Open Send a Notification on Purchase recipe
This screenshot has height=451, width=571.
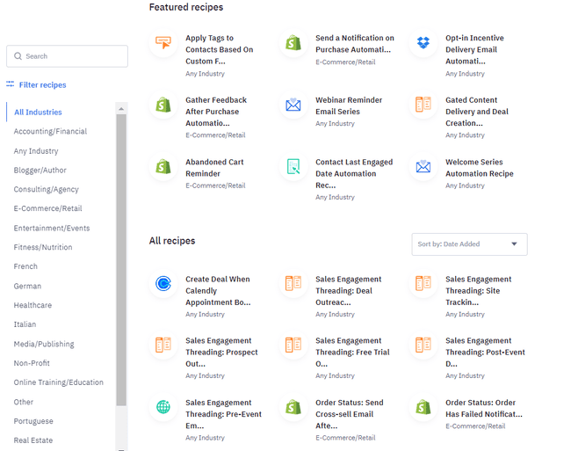point(355,44)
